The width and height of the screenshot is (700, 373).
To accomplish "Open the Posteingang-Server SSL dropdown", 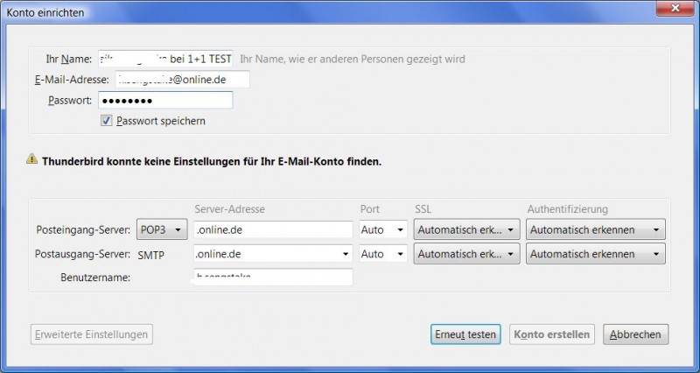I will [467, 229].
